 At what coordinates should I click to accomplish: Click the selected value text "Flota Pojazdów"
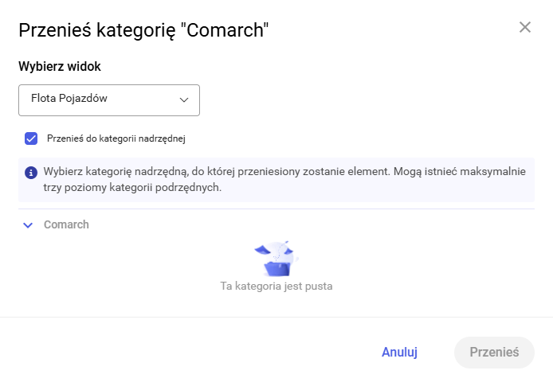pyautogui.click(x=69, y=99)
